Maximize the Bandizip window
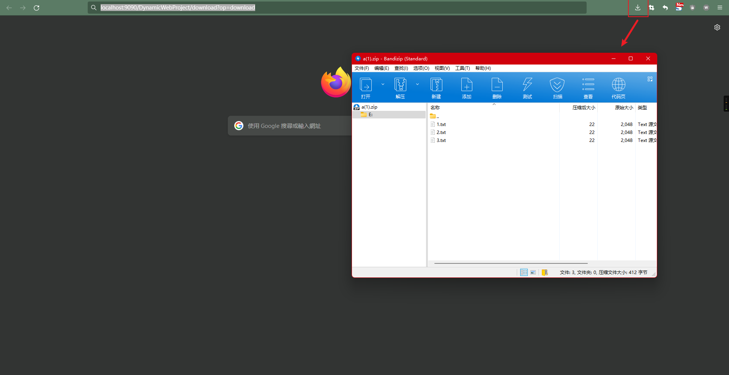Screen dimensions: 729x375 click(631, 58)
